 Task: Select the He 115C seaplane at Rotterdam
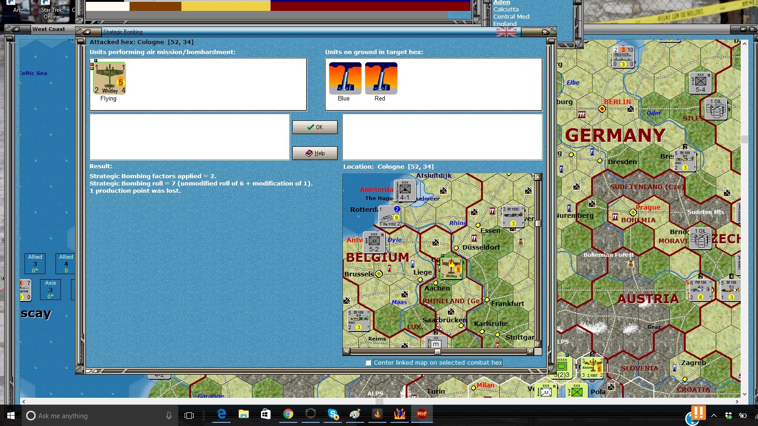tap(390, 216)
